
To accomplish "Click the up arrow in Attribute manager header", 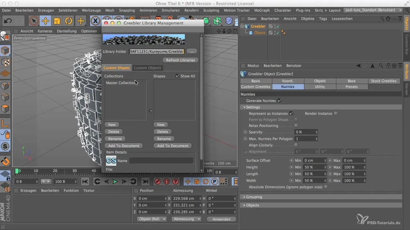I will [372, 65].
